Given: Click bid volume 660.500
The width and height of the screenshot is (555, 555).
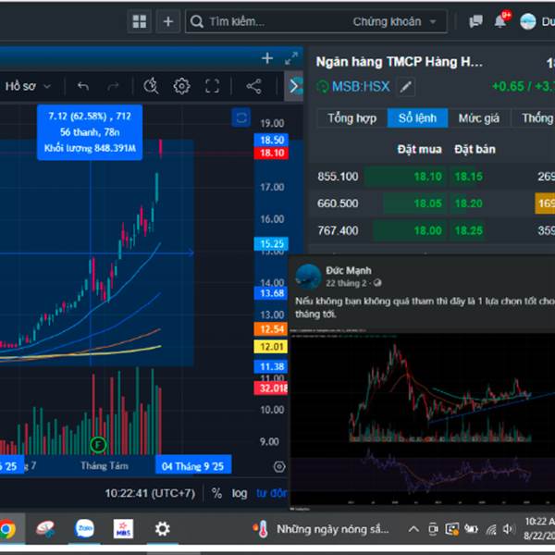Looking at the screenshot, I should (338, 203).
